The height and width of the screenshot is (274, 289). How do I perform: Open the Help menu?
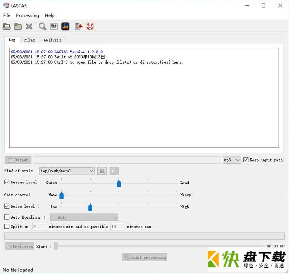point(50,16)
